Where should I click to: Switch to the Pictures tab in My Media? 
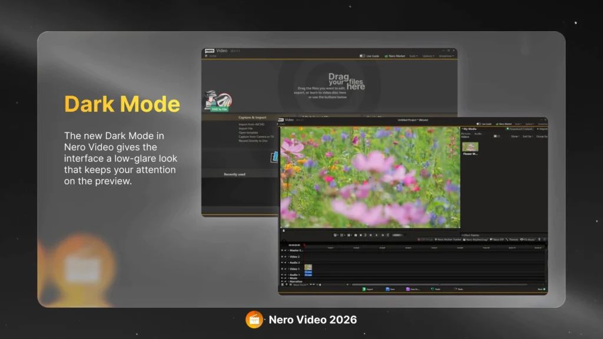pos(465,134)
